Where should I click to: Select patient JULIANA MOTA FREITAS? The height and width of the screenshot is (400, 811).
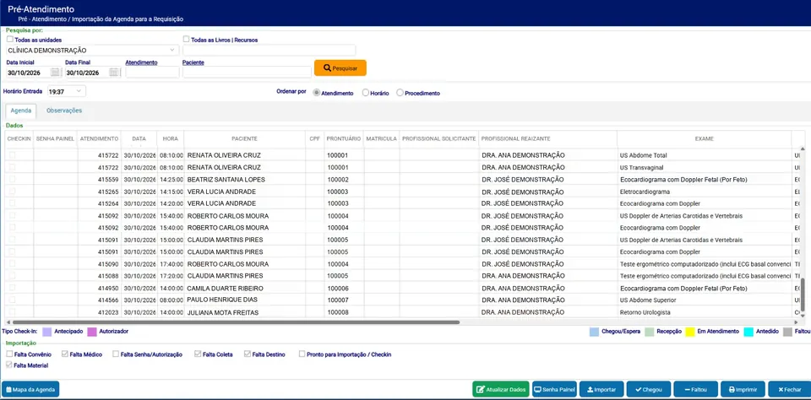[x=222, y=312]
